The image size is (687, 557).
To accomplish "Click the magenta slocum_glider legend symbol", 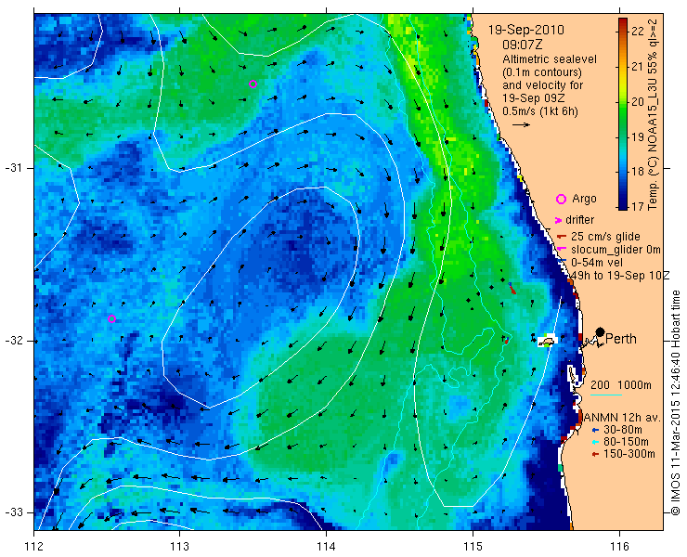I will pyautogui.click(x=561, y=250).
